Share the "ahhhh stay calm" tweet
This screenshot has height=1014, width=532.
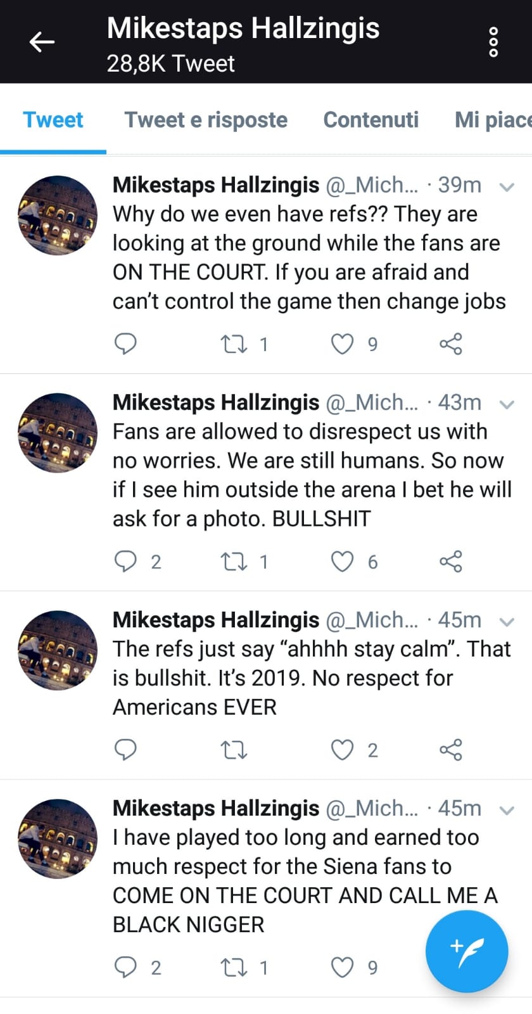(451, 750)
